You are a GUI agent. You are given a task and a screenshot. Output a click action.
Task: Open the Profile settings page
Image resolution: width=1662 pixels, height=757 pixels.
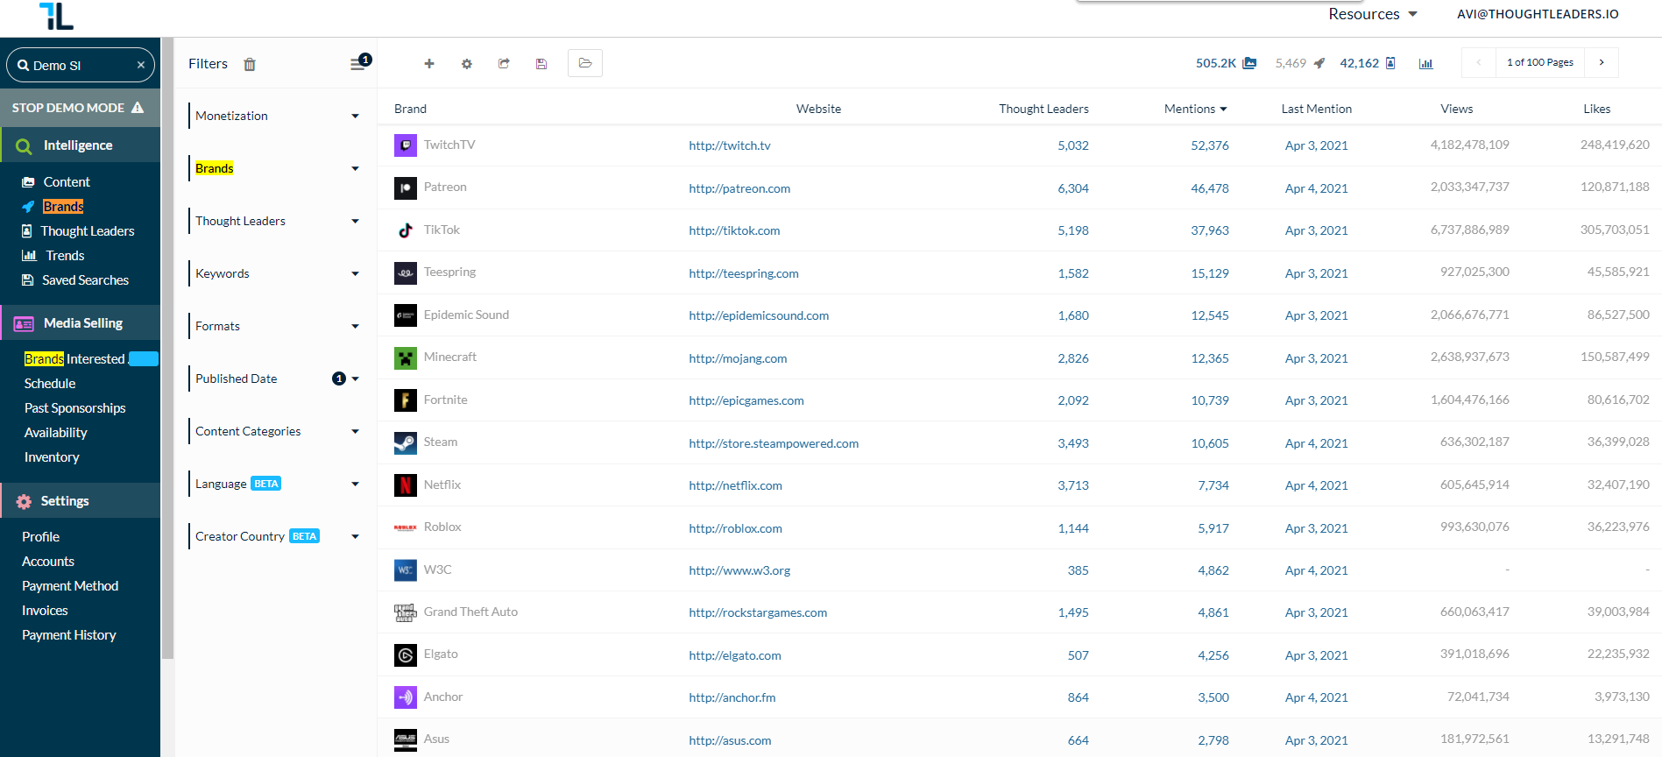point(40,537)
